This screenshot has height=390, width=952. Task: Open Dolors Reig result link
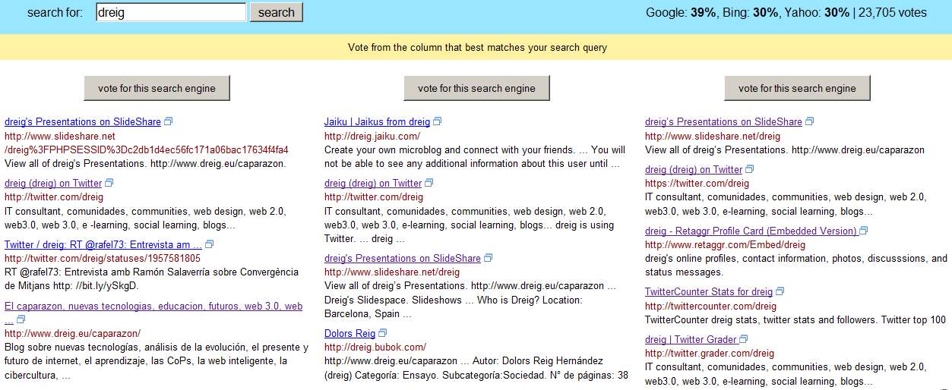point(349,333)
